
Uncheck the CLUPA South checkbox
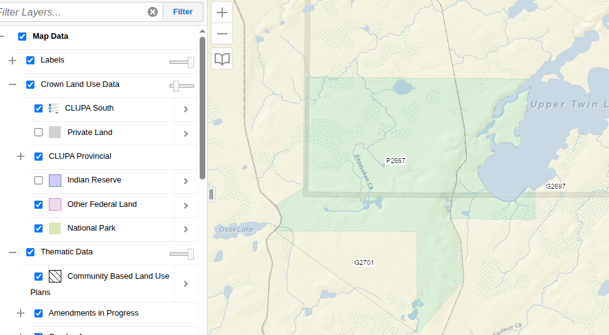pos(38,109)
